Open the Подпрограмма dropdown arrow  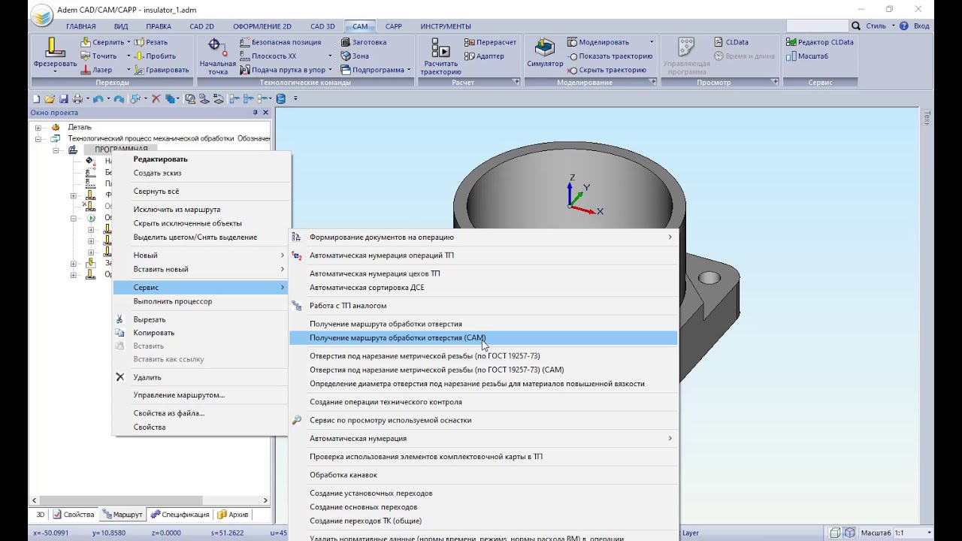[409, 70]
